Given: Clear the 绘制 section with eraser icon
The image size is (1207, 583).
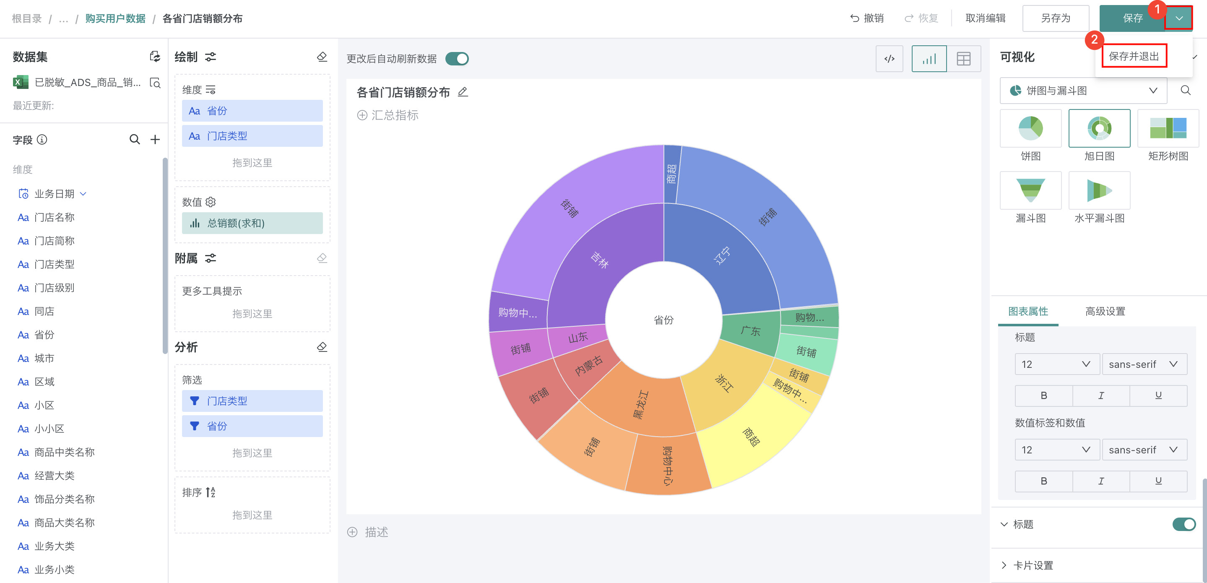Looking at the screenshot, I should point(322,57).
